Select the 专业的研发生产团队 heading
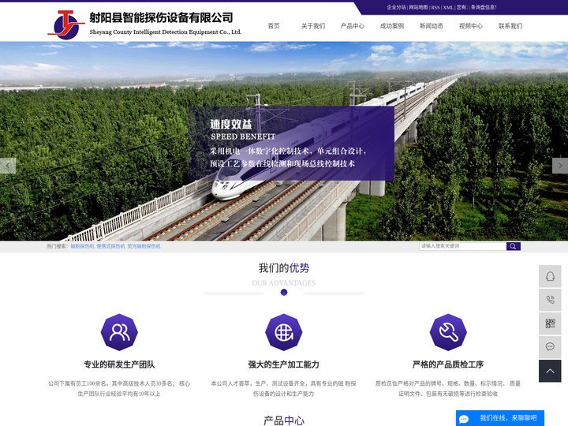This screenshot has width=568, height=426. (119, 364)
